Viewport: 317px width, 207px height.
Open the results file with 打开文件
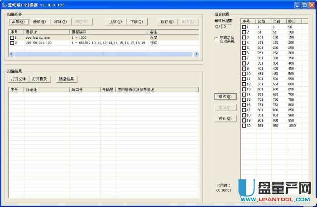click(19, 79)
